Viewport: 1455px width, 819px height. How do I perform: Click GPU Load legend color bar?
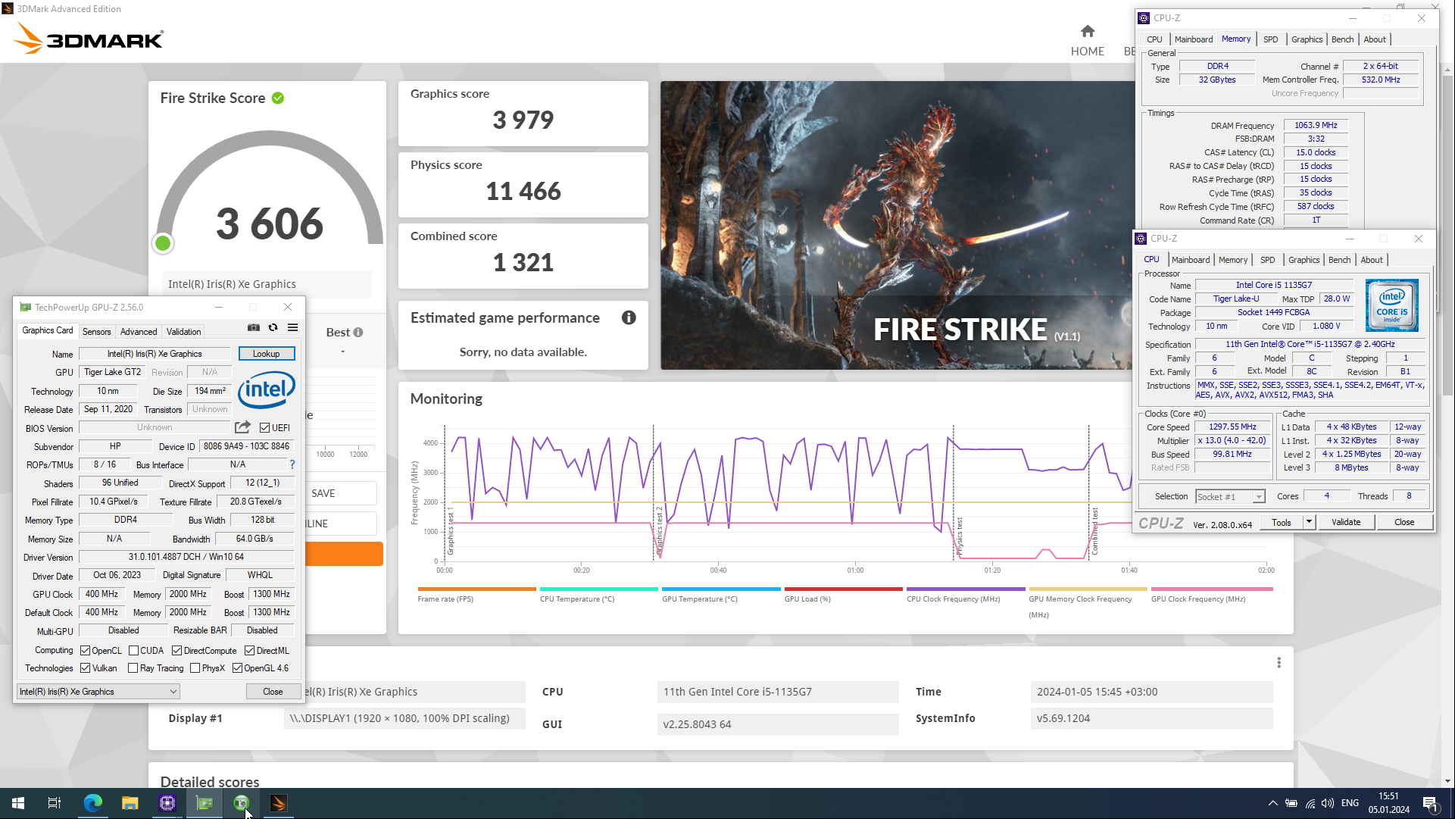click(x=844, y=589)
